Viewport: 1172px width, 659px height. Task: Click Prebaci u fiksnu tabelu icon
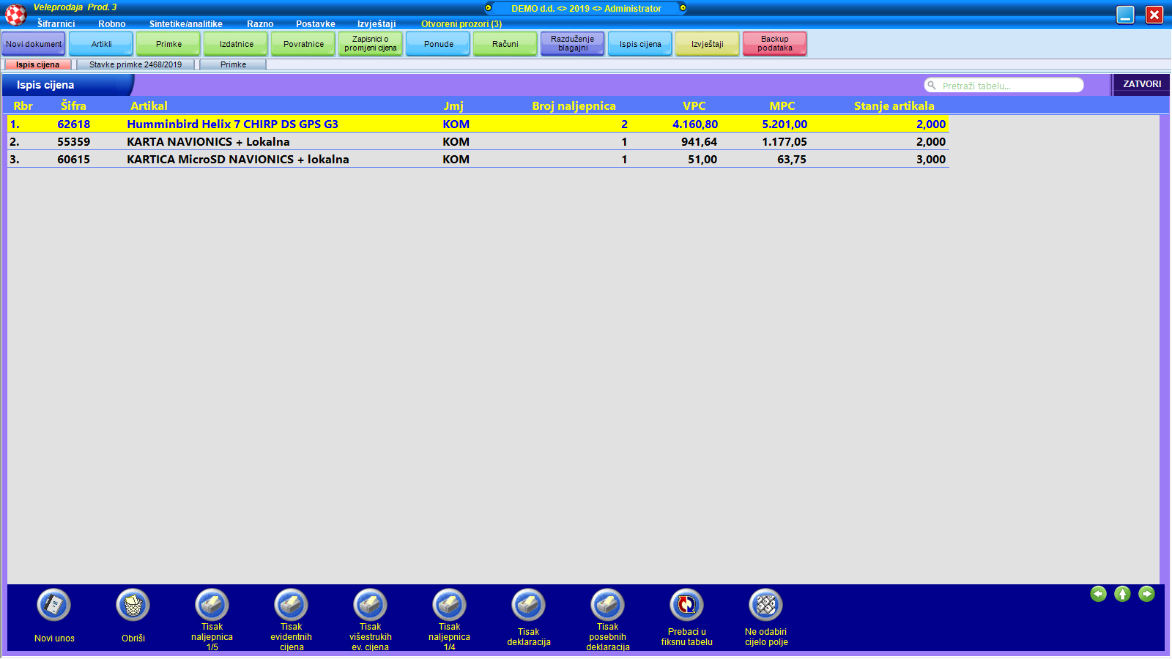pyautogui.click(x=686, y=606)
